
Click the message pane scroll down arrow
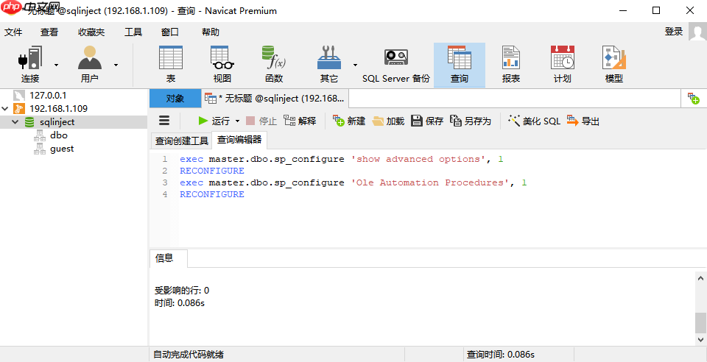pyautogui.click(x=700, y=339)
